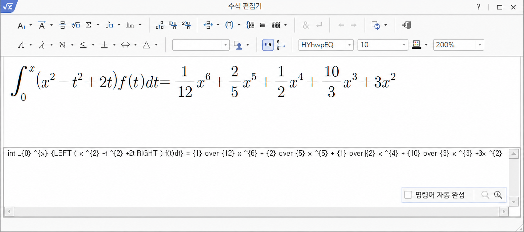524x232 pixels.
Task: Click the script pane scroll up arrow
Action: coord(514,154)
